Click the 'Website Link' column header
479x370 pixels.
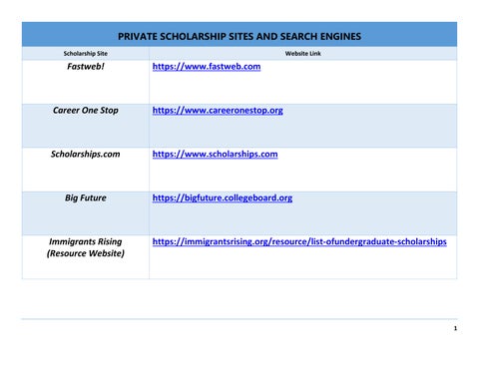click(303, 54)
